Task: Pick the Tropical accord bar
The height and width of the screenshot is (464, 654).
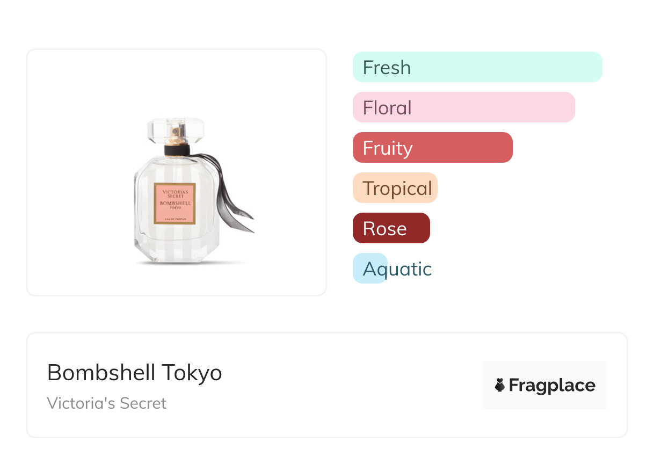Action: point(395,188)
